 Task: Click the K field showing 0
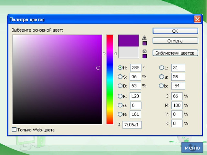177,123
